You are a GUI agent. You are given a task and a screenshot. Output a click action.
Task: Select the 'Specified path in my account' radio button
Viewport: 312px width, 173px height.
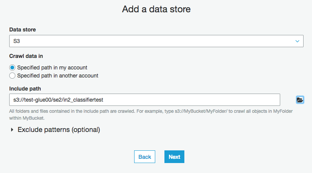coord(12,68)
